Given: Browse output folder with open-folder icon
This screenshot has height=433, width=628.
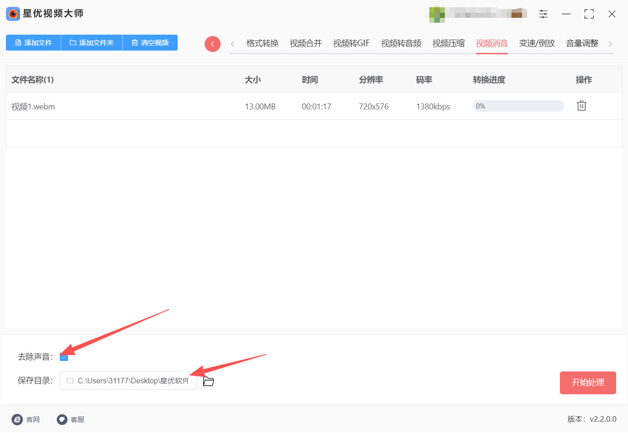Looking at the screenshot, I should point(208,381).
